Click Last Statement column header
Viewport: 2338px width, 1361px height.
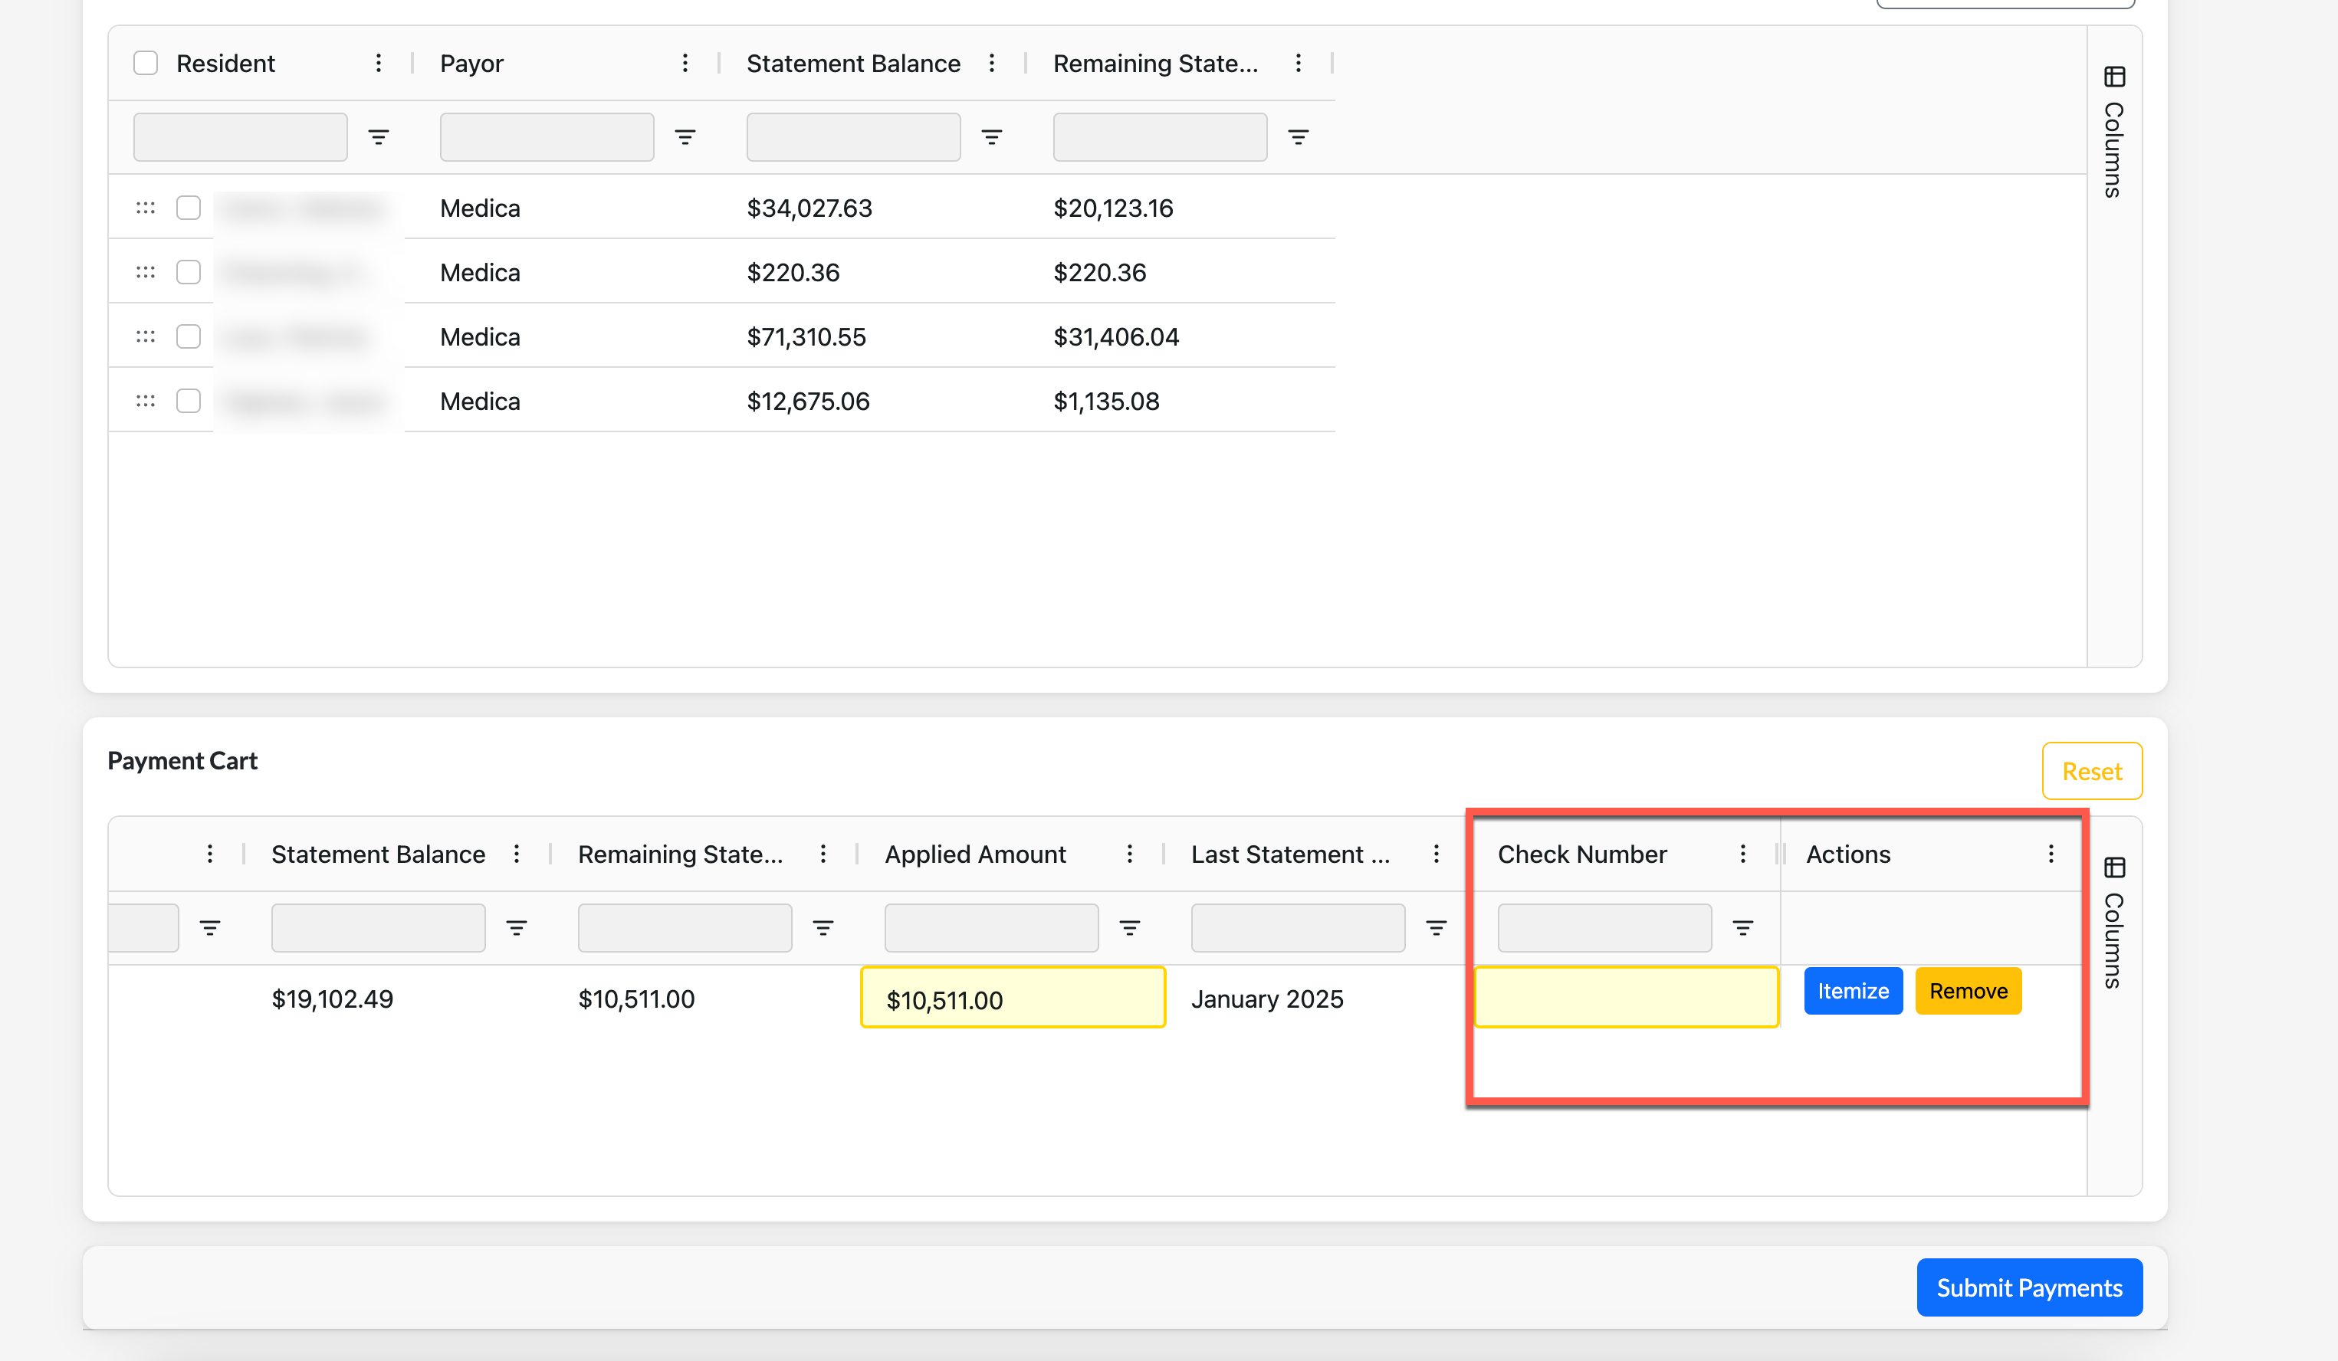pos(1289,854)
